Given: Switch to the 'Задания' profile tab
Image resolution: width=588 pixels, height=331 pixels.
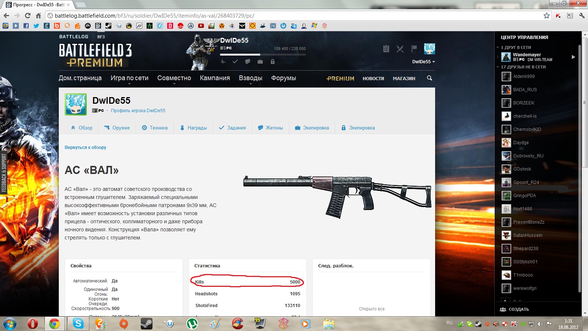Looking at the screenshot, I should click(232, 128).
